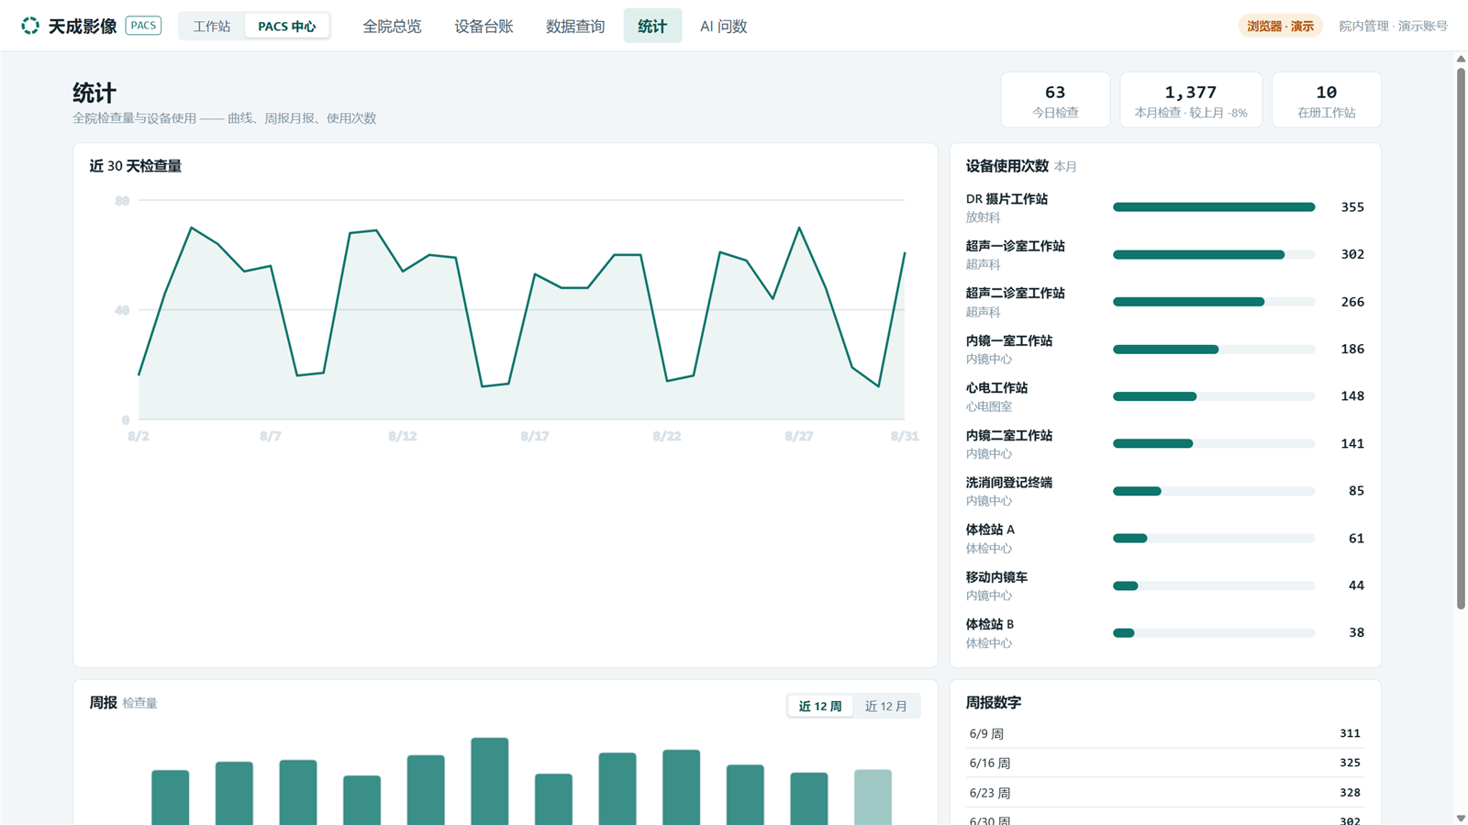
Task: Click the light-colored last weekly bar
Action: pos(873,797)
